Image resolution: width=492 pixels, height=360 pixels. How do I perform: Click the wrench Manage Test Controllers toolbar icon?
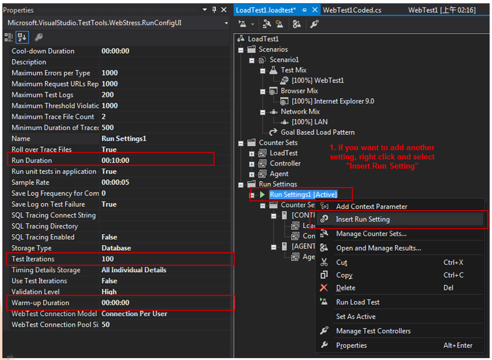pos(314,24)
